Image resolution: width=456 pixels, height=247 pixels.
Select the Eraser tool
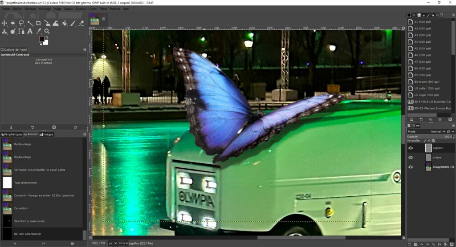pyautogui.click(x=81, y=23)
